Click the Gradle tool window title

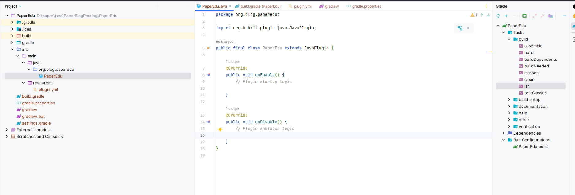pos(502,6)
